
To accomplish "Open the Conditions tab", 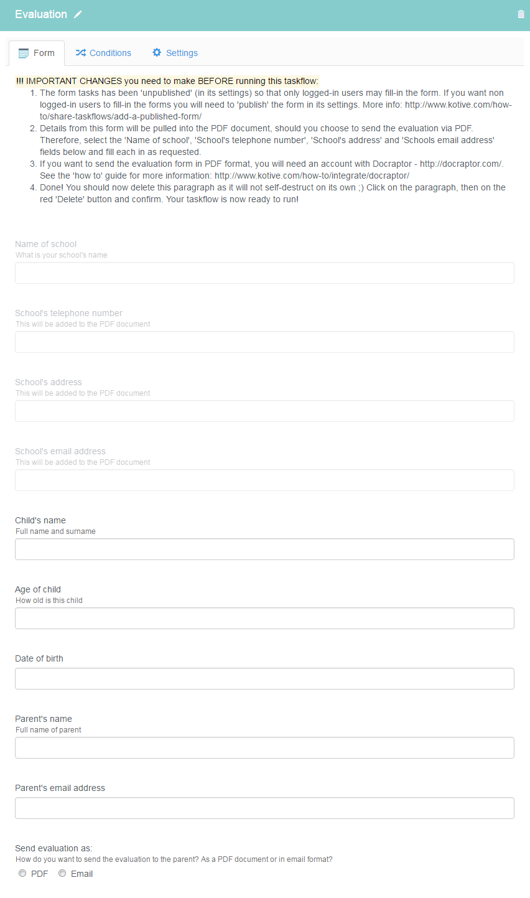I will (x=103, y=53).
